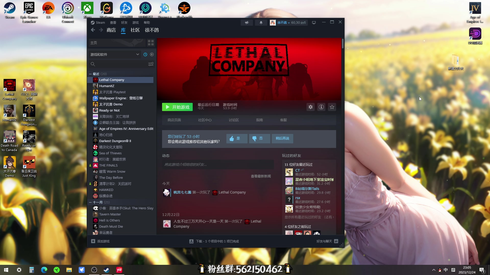Click the Lethal Company banner image
The width and height of the screenshot is (490, 275).
pos(249,69)
